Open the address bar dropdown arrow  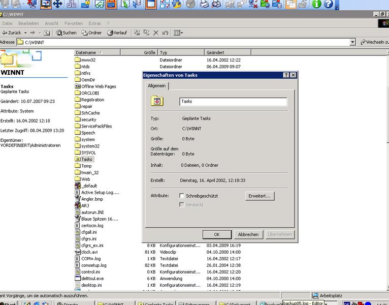tap(352, 42)
